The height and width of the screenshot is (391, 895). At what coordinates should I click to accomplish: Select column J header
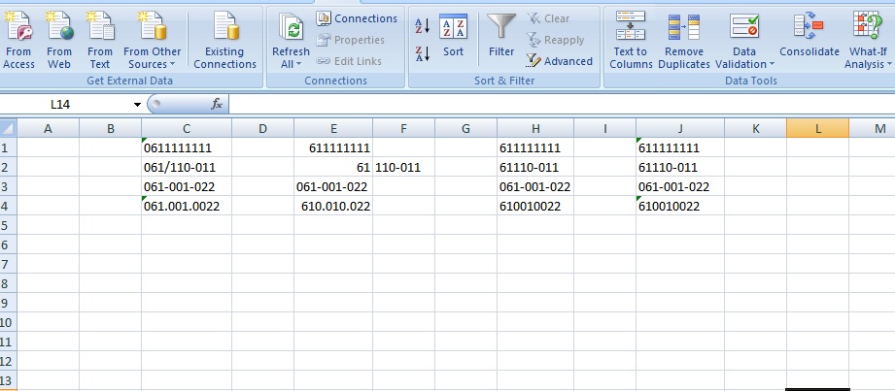point(680,128)
